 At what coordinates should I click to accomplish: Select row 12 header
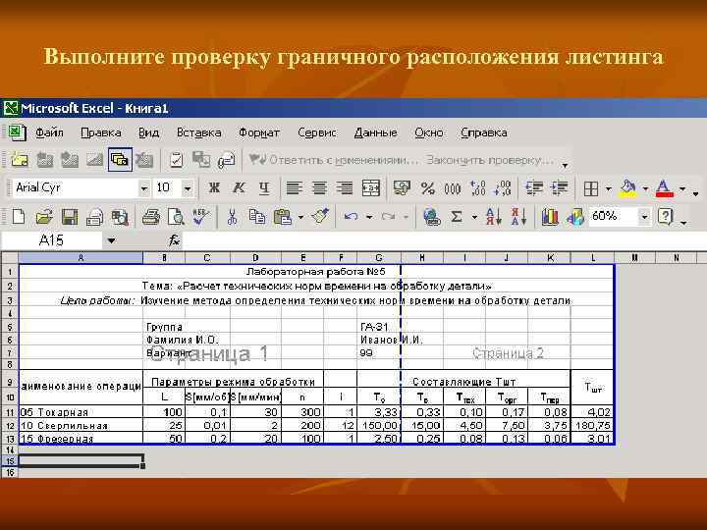(10, 425)
